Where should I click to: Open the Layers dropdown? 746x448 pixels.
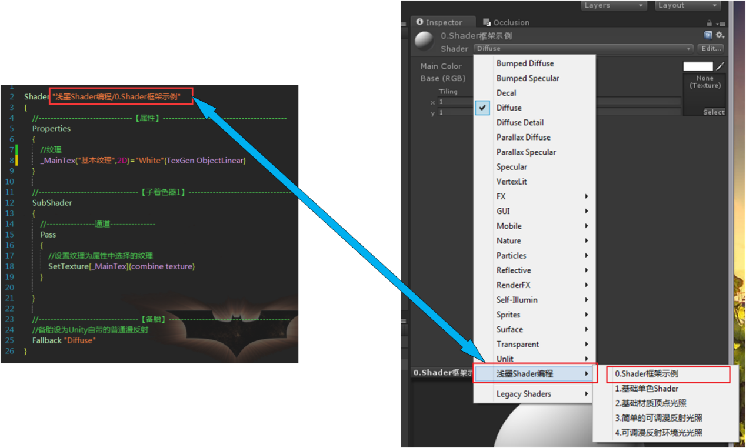614,5
